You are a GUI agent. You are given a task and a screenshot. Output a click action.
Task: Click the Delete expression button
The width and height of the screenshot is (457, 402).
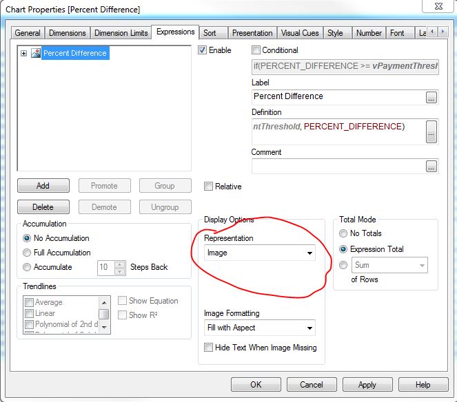click(43, 207)
